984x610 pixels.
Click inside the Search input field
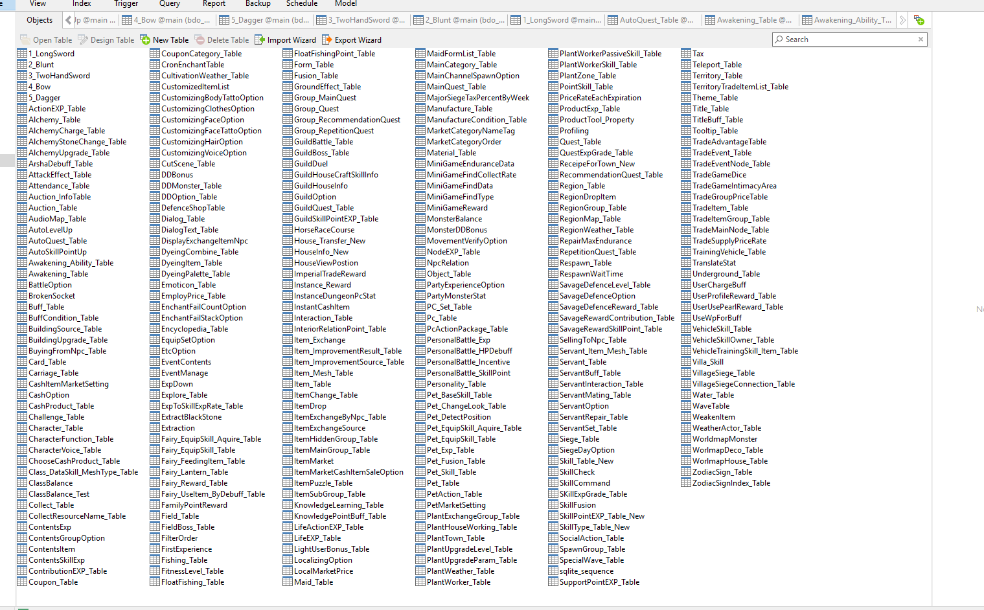pos(849,40)
